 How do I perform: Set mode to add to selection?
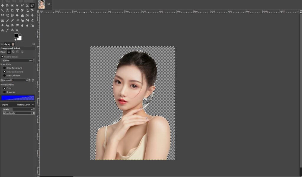pyautogui.click(x=13, y=52)
